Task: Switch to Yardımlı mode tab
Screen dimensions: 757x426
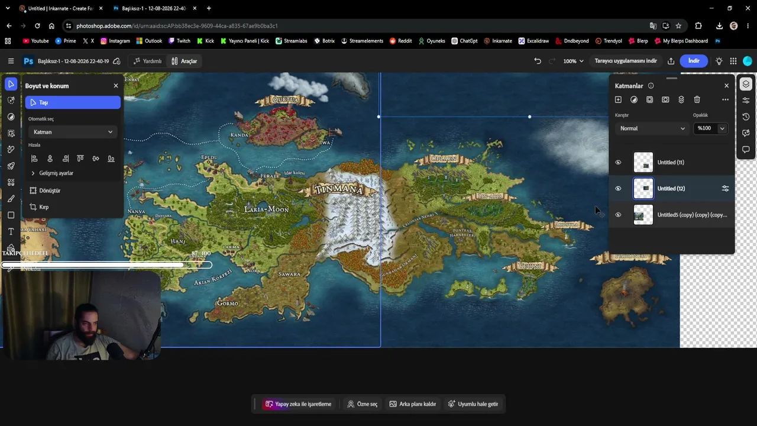Action: (147, 61)
